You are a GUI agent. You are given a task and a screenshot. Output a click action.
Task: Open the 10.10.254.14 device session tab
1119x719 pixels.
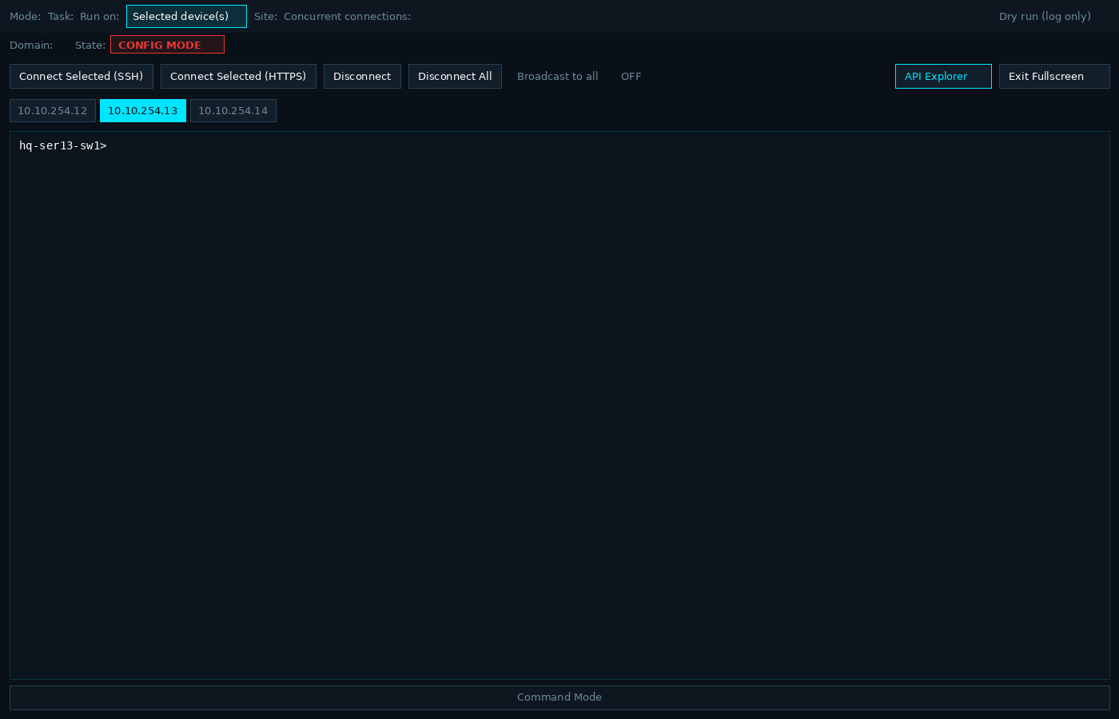coord(233,110)
